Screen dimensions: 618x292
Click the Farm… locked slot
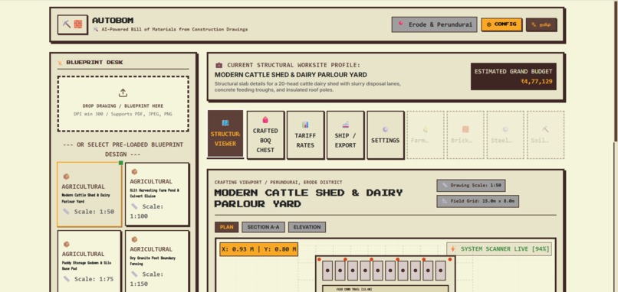[x=426, y=135]
